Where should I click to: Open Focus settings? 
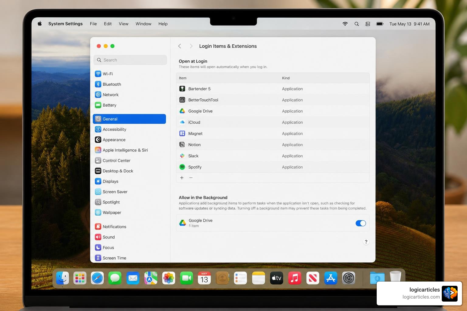(130, 248)
